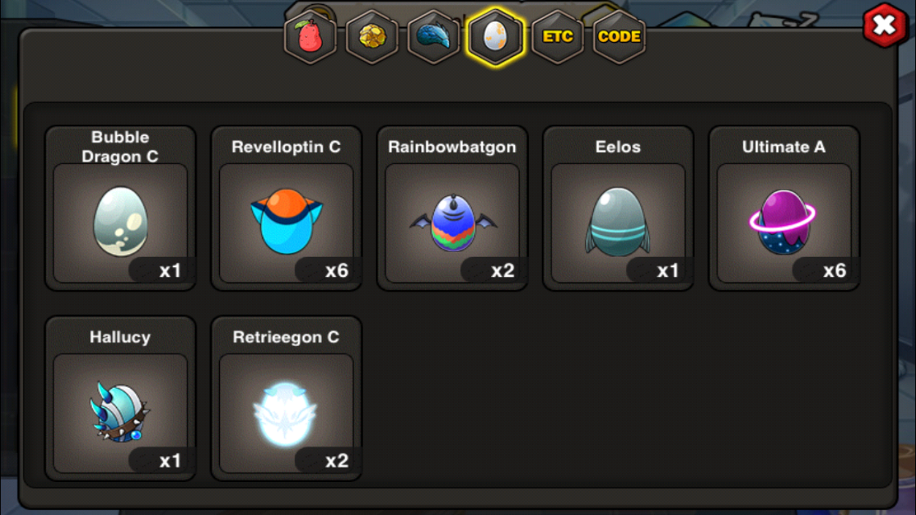Tap the Bubble Dragon C title label
Image resolution: width=916 pixels, height=515 pixels.
[x=120, y=146]
